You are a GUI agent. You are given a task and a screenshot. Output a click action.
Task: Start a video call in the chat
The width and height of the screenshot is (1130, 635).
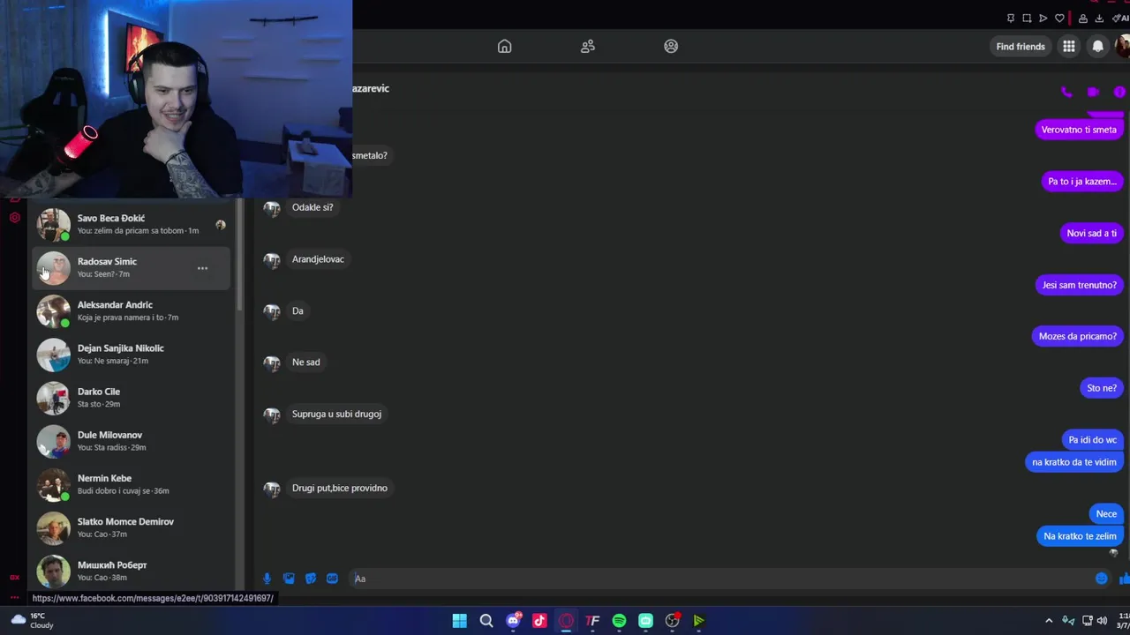1093,92
